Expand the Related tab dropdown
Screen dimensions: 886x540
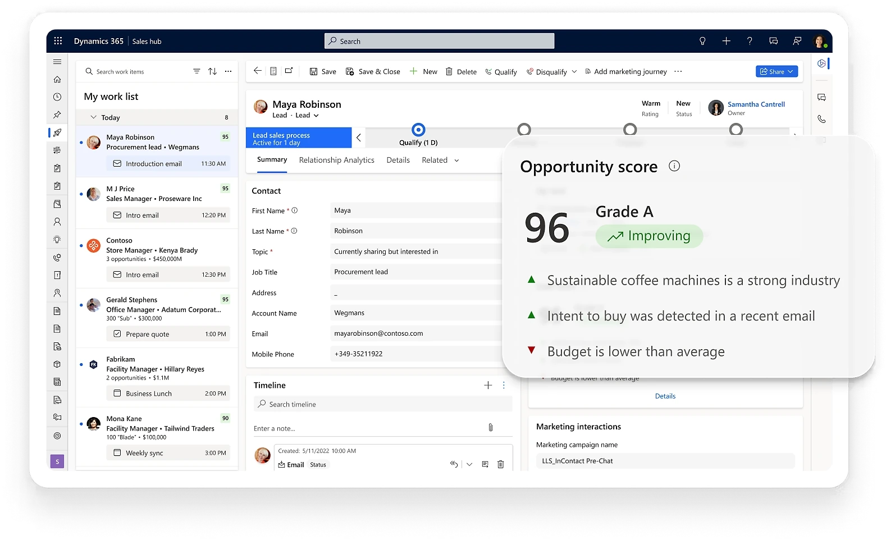pyautogui.click(x=456, y=161)
